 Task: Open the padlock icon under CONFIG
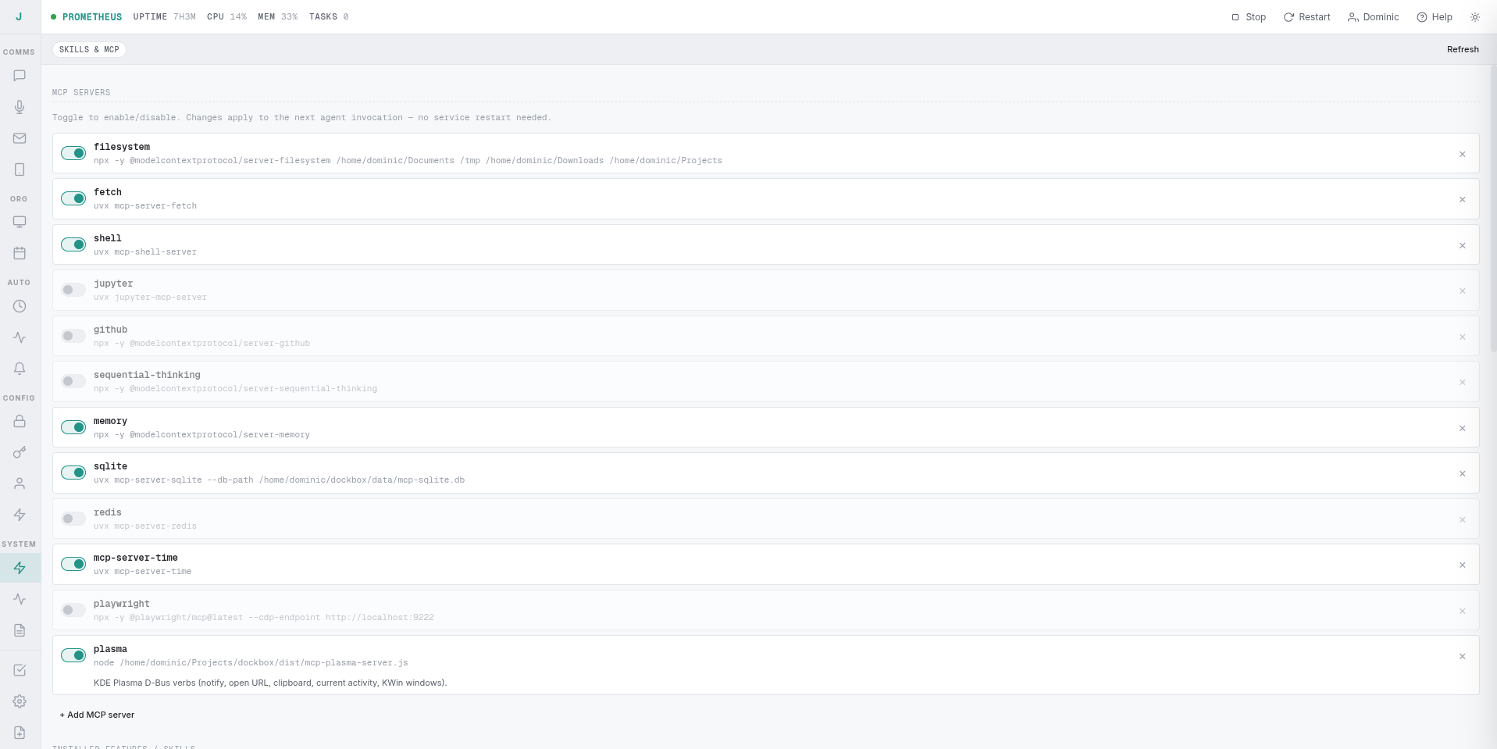(20, 421)
